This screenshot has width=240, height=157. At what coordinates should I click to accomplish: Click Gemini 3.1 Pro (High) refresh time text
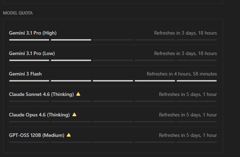click(x=185, y=33)
